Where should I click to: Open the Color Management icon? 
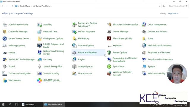(144, 25)
